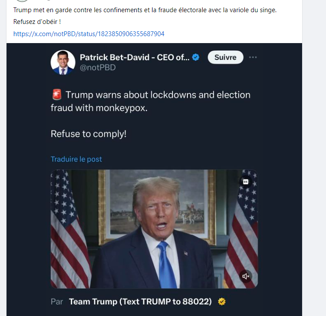Open the Team Trump (Text TRUMP to 88022) account
326x316 pixels.
coord(140,301)
